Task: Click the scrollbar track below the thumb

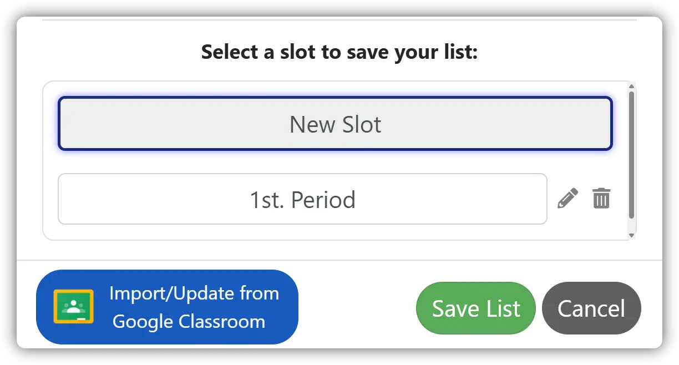Action: pyautogui.click(x=631, y=225)
